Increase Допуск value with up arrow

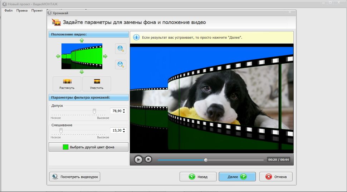[124, 109]
